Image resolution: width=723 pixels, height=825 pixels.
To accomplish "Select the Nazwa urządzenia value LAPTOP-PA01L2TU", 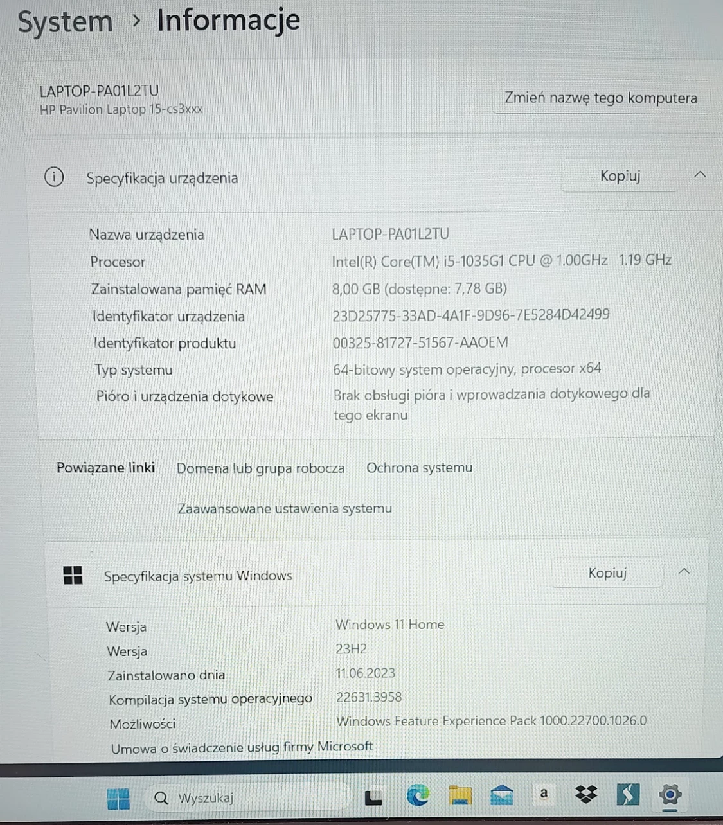I will click(390, 234).
